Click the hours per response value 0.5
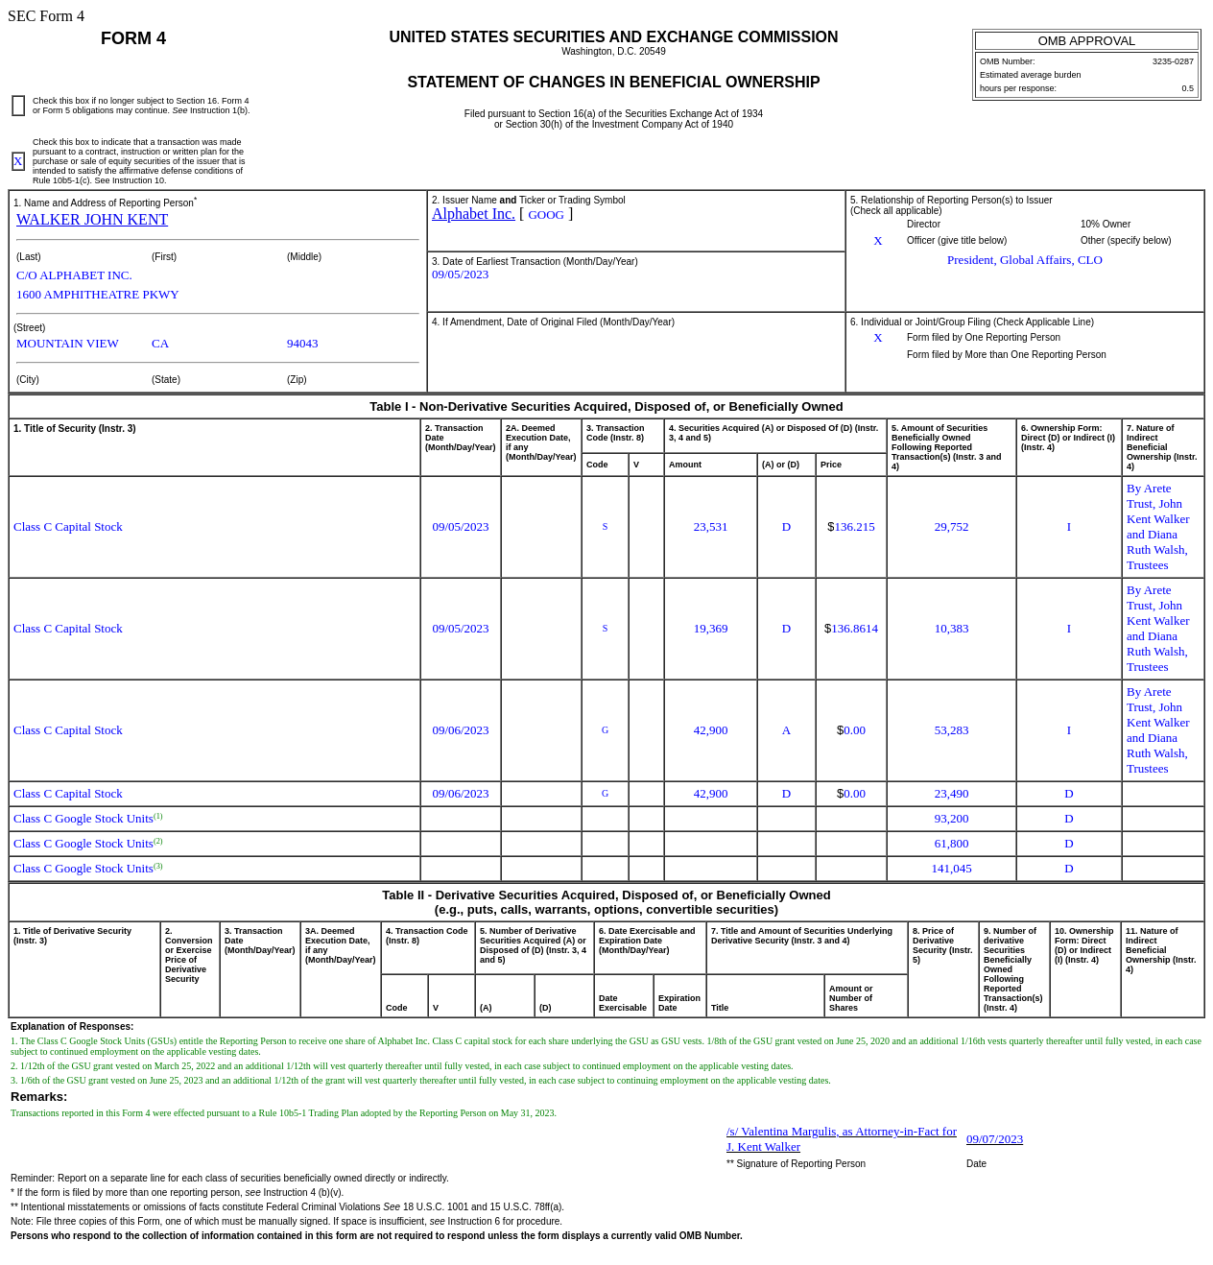 1187,88
